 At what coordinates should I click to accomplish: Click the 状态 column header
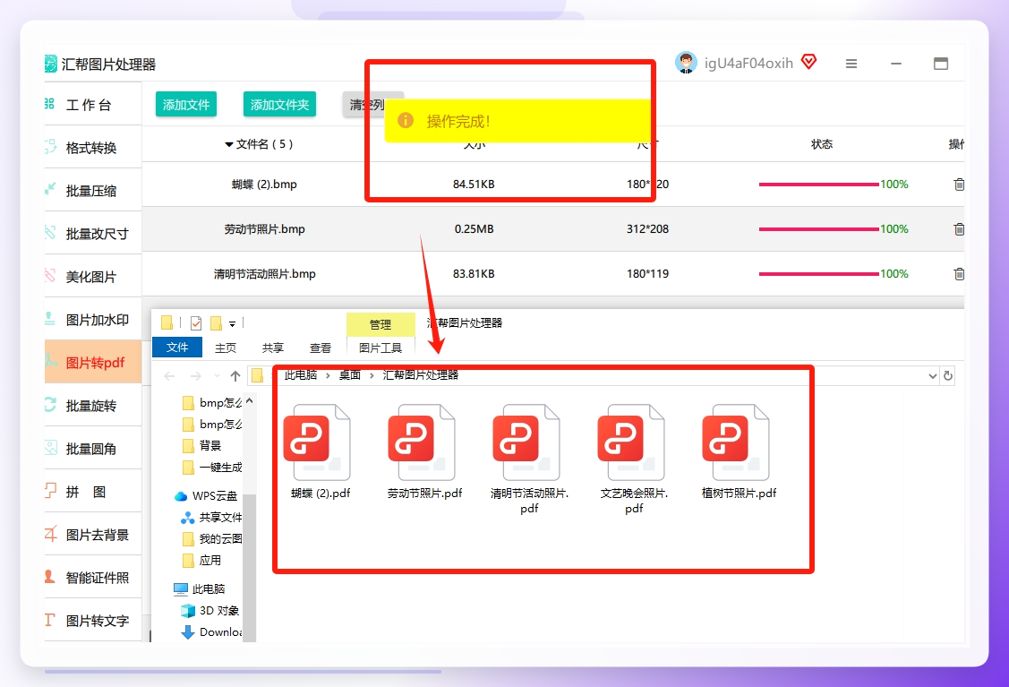(x=822, y=144)
